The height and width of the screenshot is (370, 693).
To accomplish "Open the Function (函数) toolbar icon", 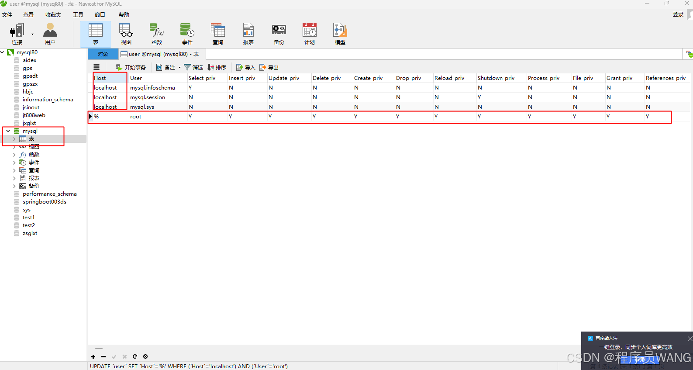I will [x=157, y=34].
